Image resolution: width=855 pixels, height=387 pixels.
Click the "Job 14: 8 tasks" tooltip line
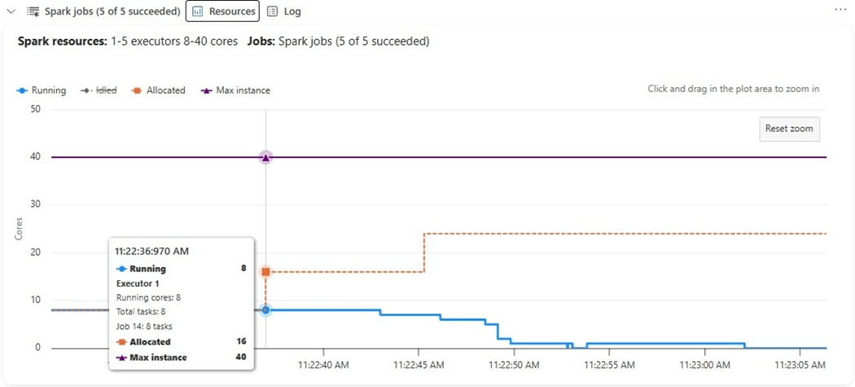151,327
